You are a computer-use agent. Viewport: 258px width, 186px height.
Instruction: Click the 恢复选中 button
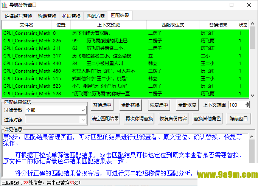point(159,105)
